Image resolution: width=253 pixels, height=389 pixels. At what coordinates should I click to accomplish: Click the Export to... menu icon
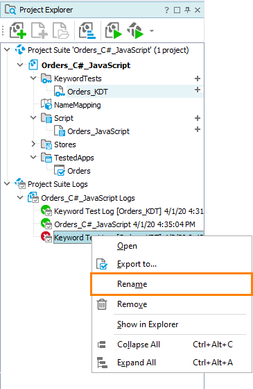click(x=102, y=264)
